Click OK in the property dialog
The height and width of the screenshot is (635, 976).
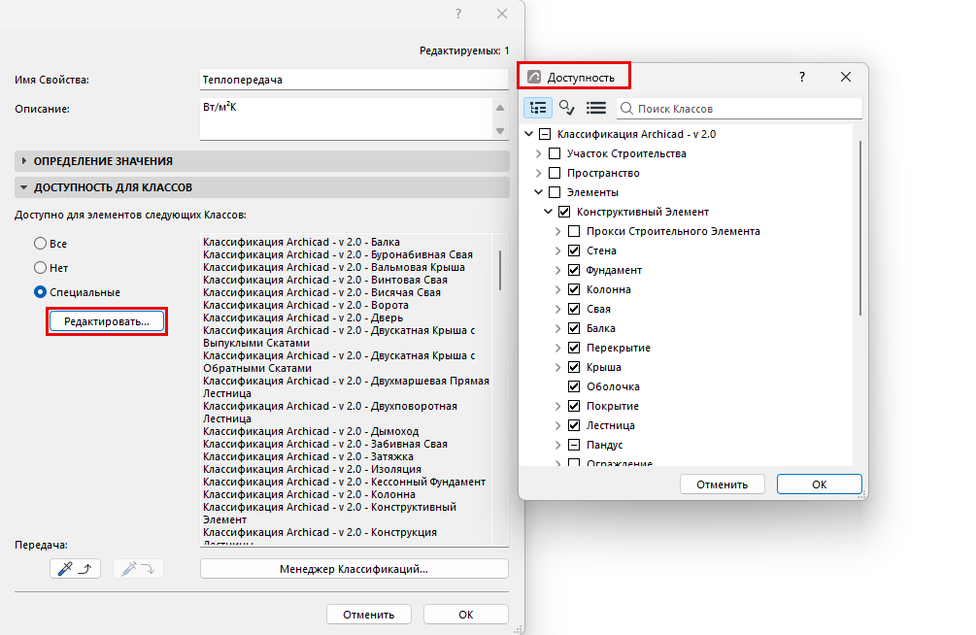click(466, 615)
